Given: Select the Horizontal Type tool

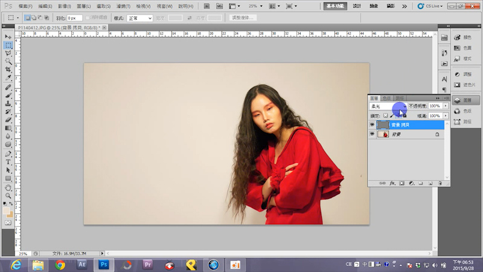Looking at the screenshot, I should pos(8,162).
